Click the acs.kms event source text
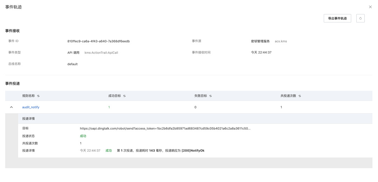The width and height of the screenshot is (378, 182). (x=281, y=41)
